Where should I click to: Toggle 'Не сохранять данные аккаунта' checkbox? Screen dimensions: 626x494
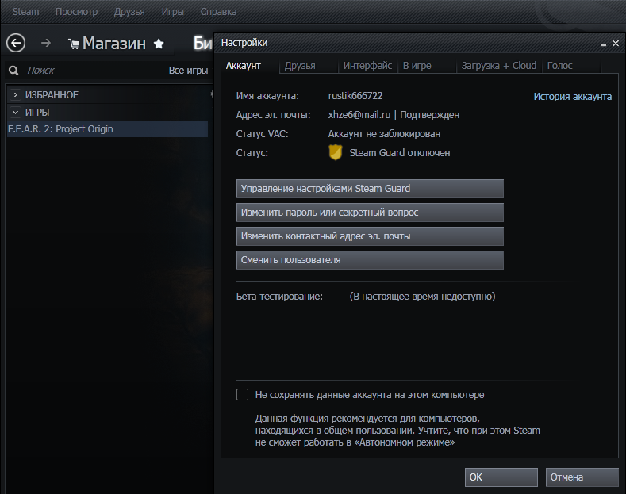click(x=242, y=395)
